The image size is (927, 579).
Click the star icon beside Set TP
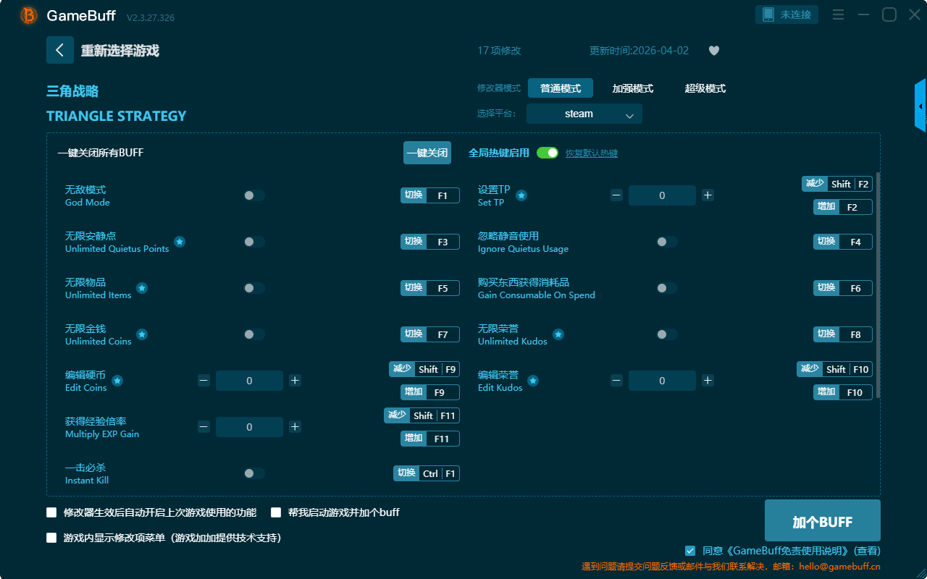[521, 195]
